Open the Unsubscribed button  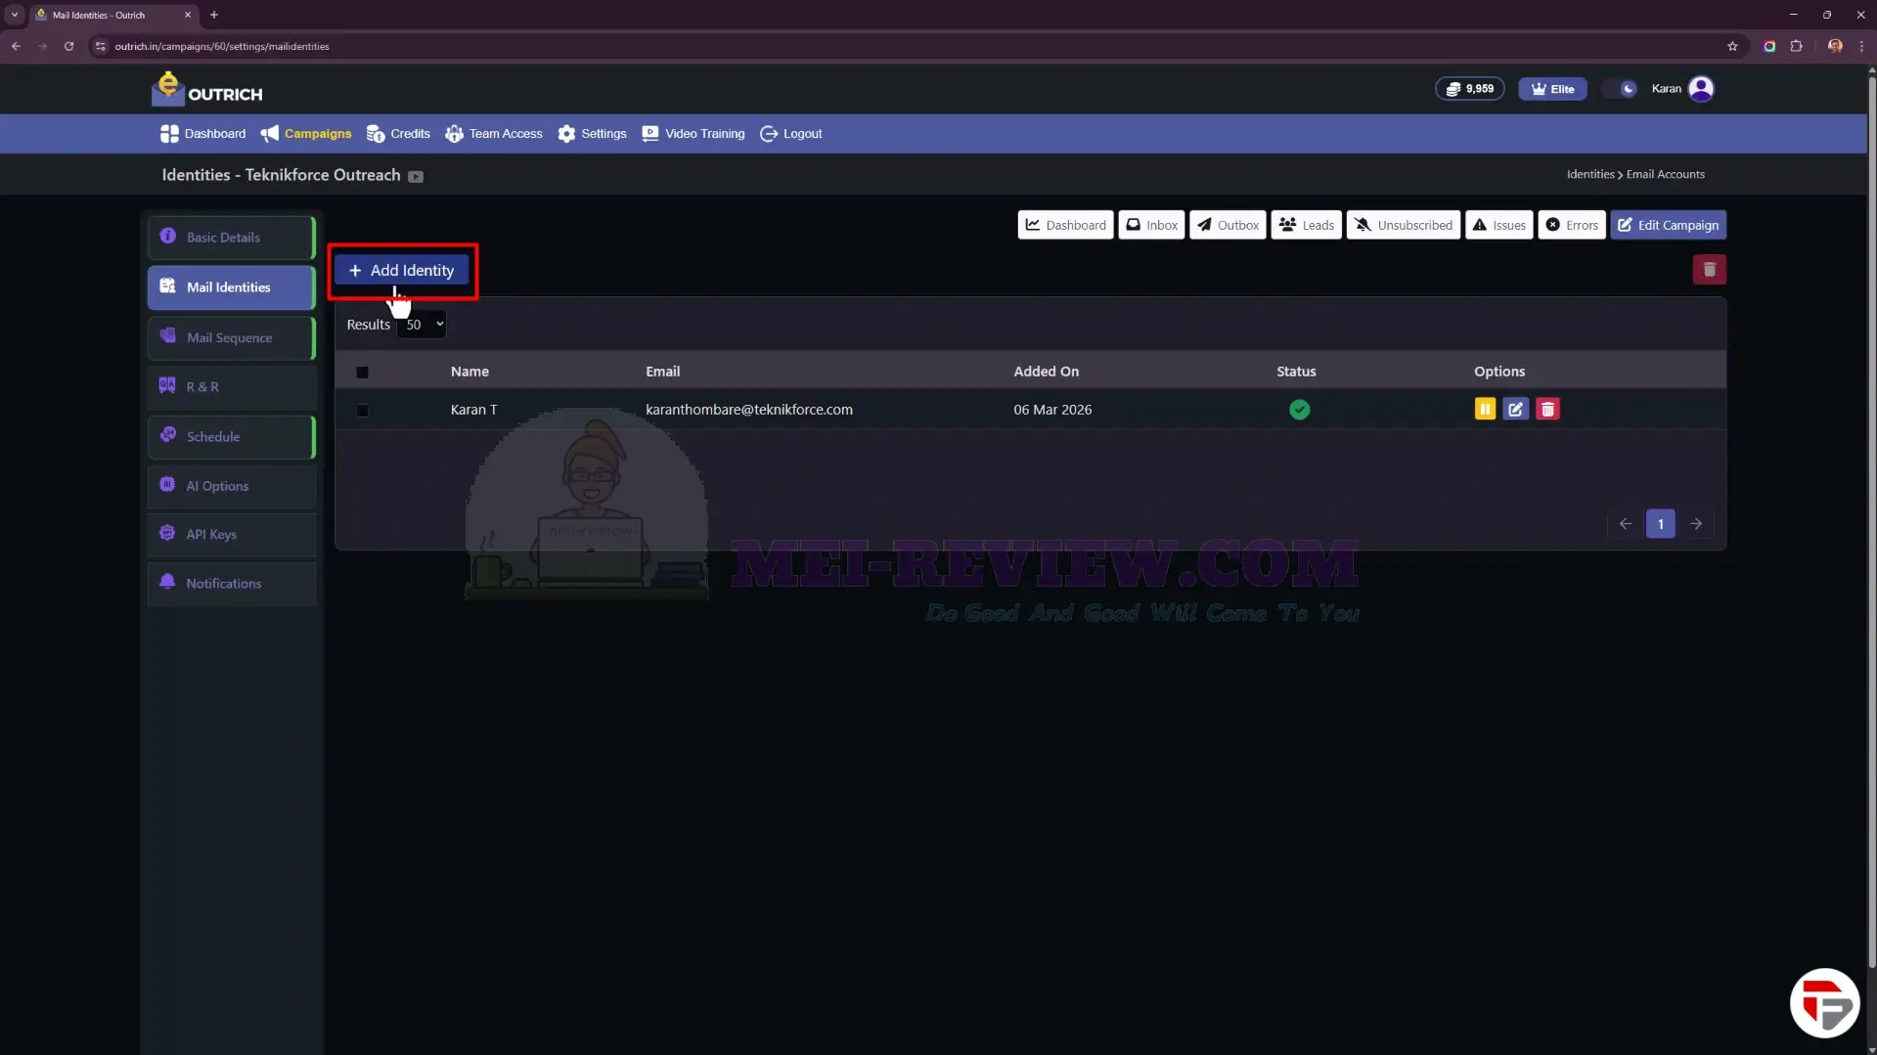pyautogui.click(x=1403, y=225)
